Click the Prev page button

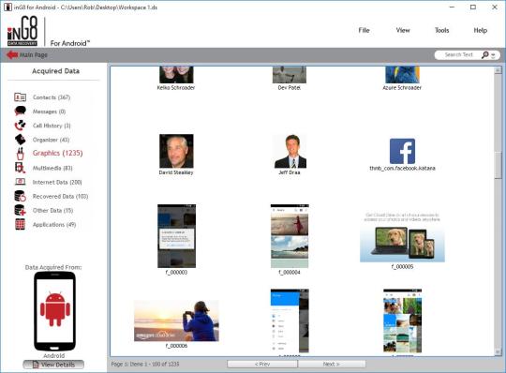262,364
